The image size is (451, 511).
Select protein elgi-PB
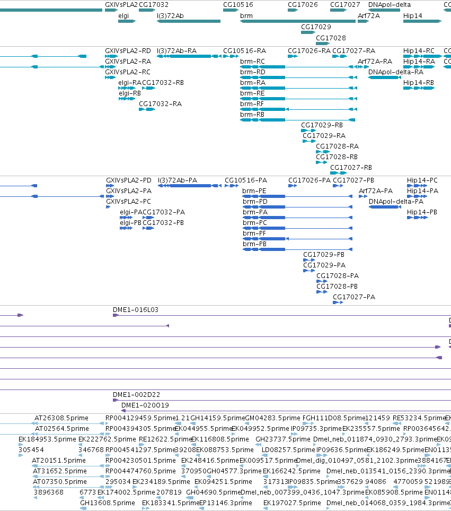126,228
